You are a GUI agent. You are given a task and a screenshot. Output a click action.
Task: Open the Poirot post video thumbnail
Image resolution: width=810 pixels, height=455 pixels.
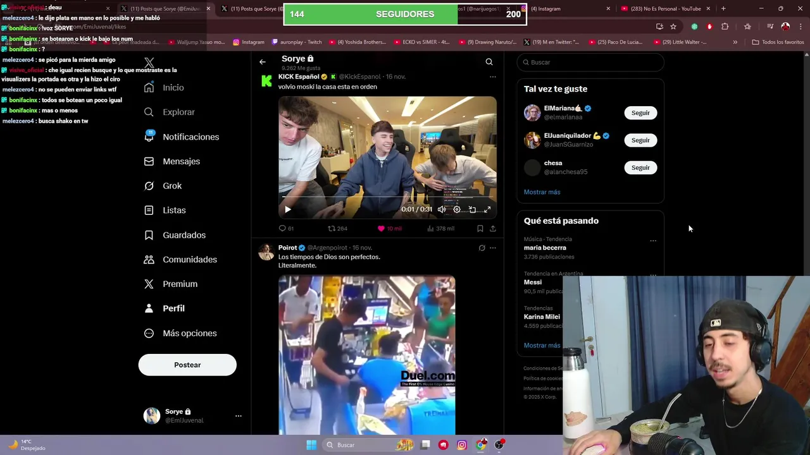366,355
